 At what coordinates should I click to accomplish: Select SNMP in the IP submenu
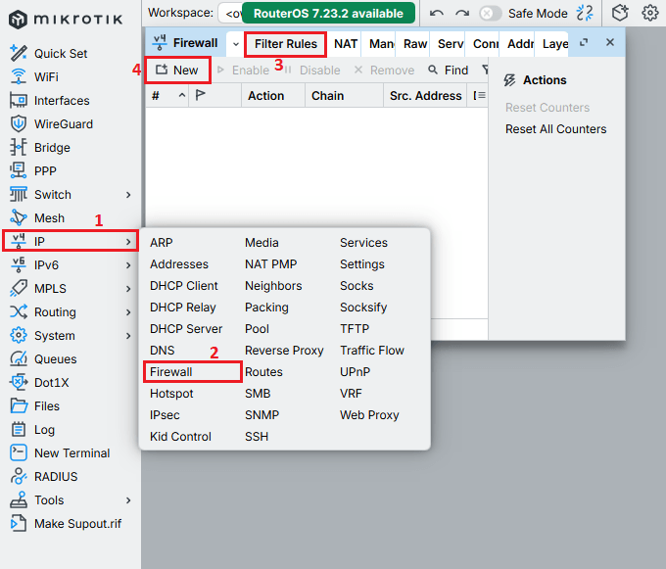(262, 415)
